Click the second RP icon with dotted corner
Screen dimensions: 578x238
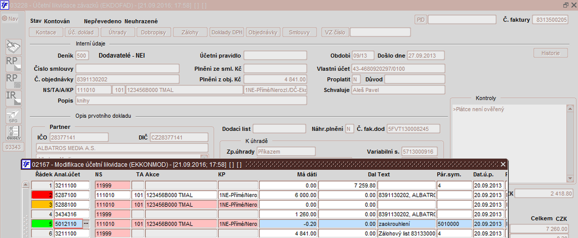[13, 81]
